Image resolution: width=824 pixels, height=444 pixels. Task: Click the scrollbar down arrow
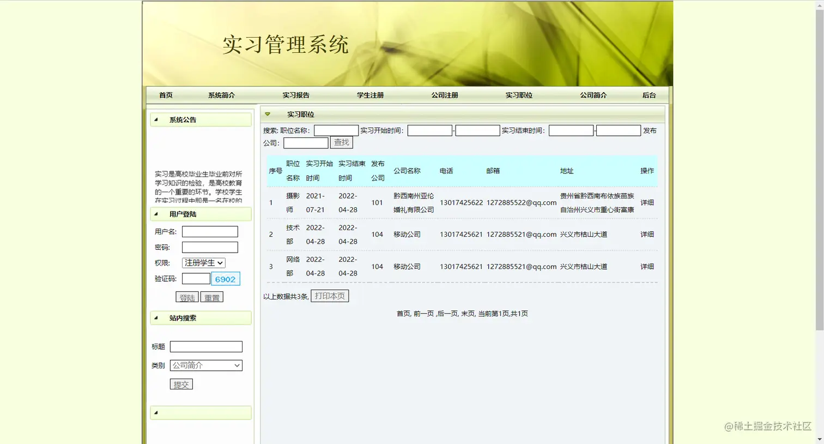(x=820, y=440)
